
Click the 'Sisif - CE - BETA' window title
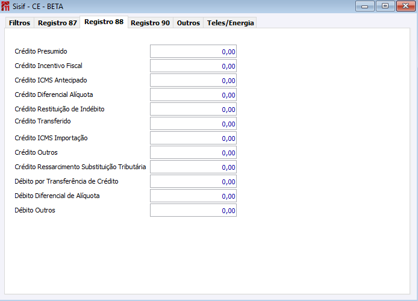click(x=38, y=7)
